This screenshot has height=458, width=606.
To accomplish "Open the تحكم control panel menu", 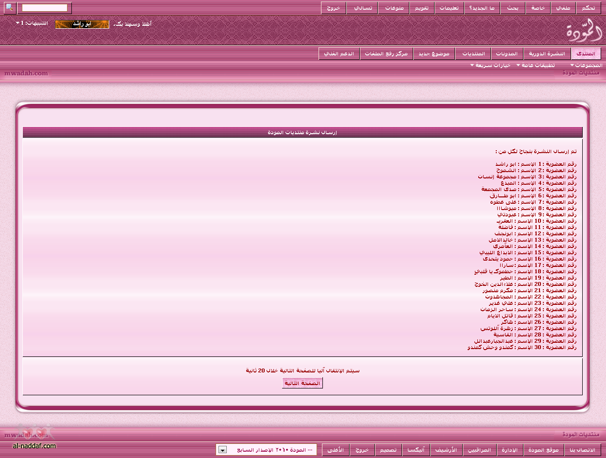I will click(589, 8).
